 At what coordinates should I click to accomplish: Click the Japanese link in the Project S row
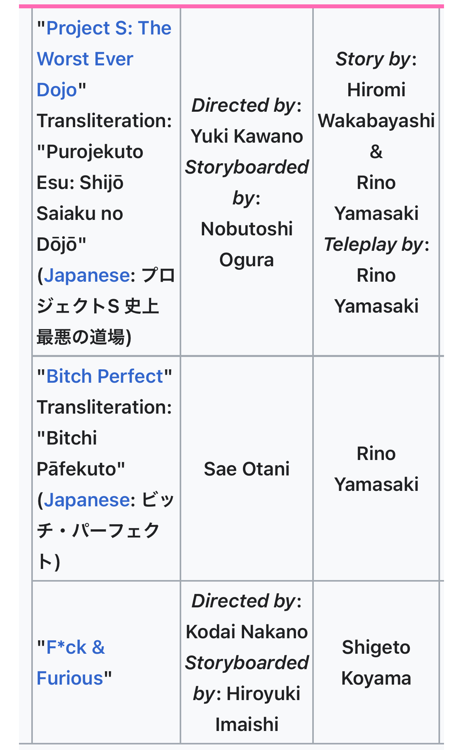(x=87, y=275)
